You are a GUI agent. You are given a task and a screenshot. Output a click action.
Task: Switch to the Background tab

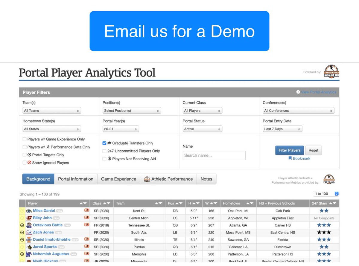pyautogui.click(x=38, y=179)
